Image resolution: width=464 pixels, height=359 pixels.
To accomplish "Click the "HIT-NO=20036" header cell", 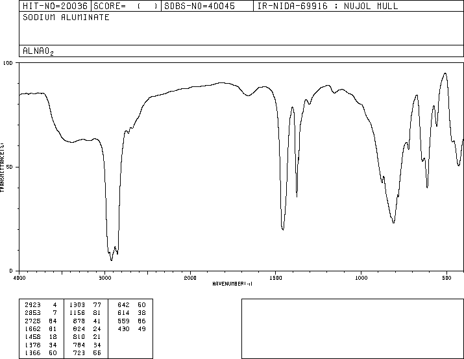I will pyautogui.click(x=55, y=6).
